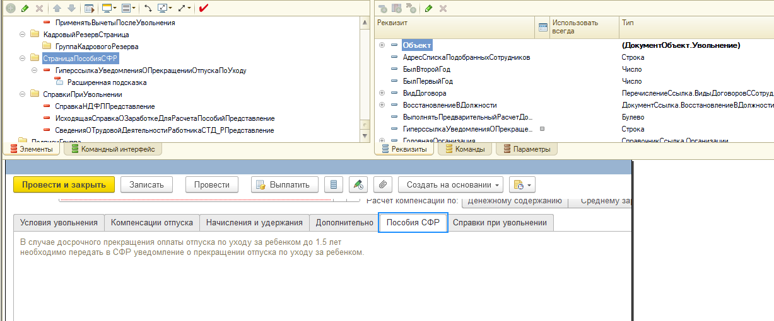The height and width of the screenshot is (321, 774).
Task: Click the green Add element icon
Action: click(11, 8)
